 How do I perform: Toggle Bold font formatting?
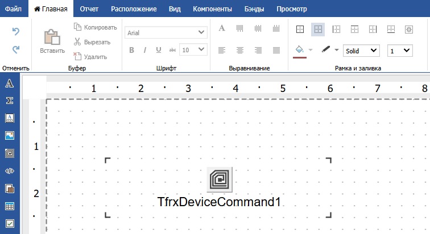tap(131, 50)
